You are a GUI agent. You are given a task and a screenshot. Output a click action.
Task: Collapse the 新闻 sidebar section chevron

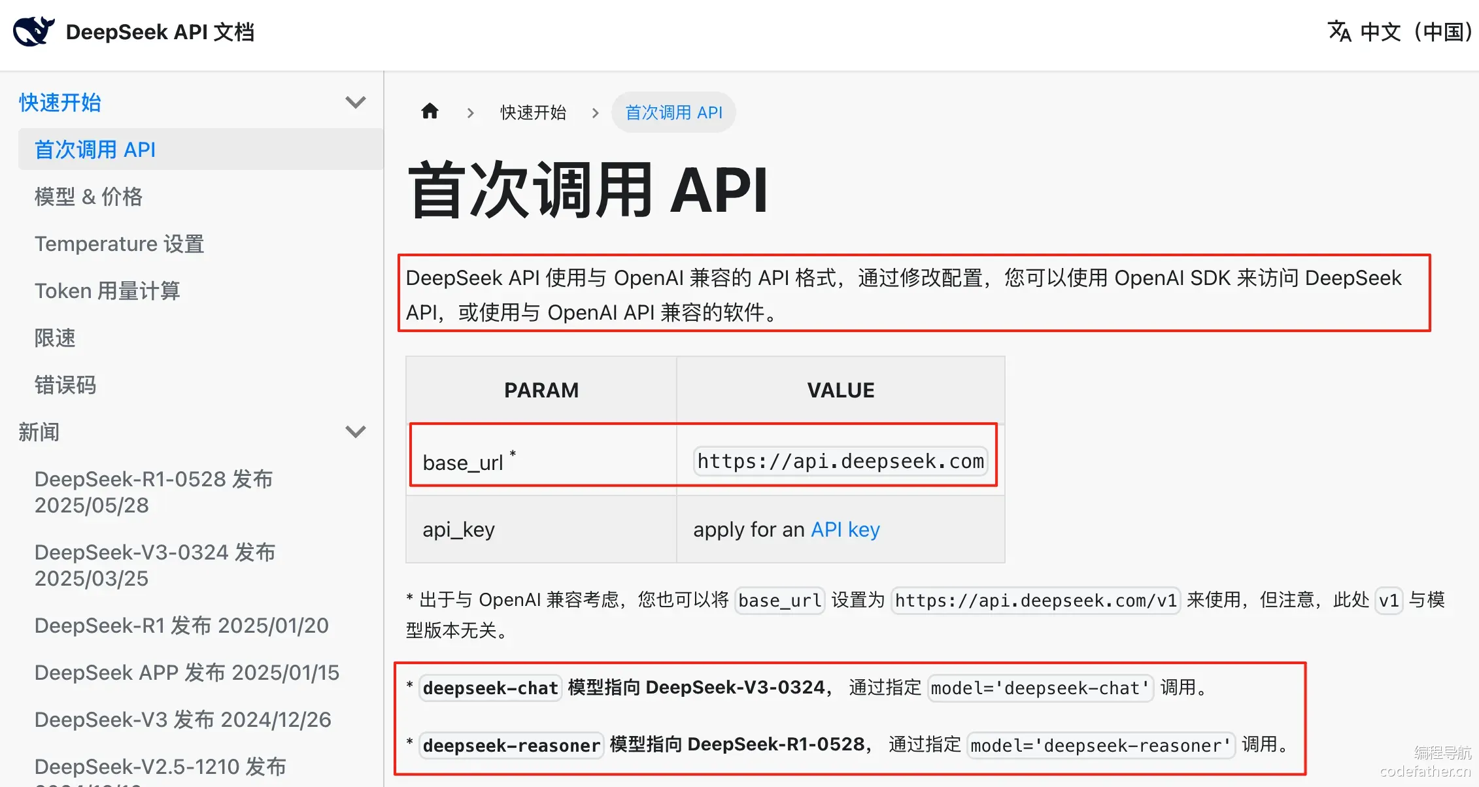355,432
